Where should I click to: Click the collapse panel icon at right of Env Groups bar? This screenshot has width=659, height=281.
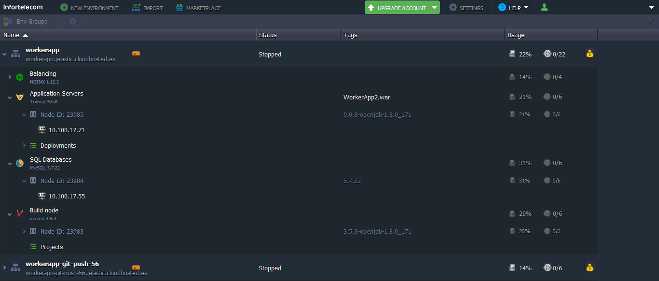pos(652,21)
